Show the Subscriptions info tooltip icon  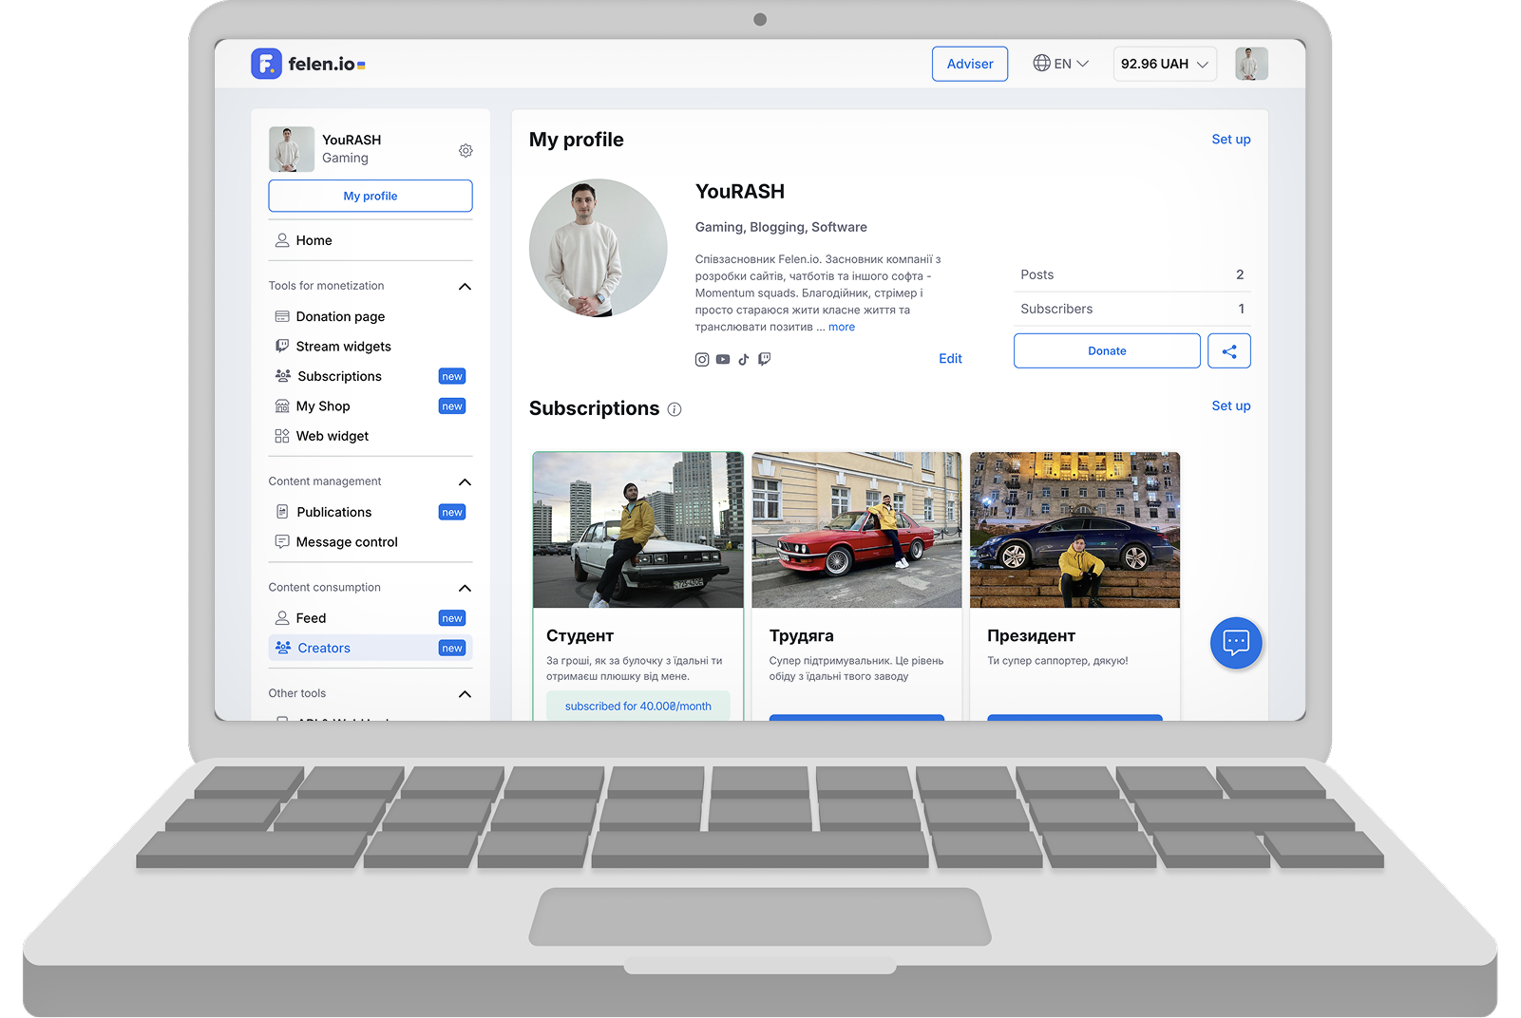(675, 409)
